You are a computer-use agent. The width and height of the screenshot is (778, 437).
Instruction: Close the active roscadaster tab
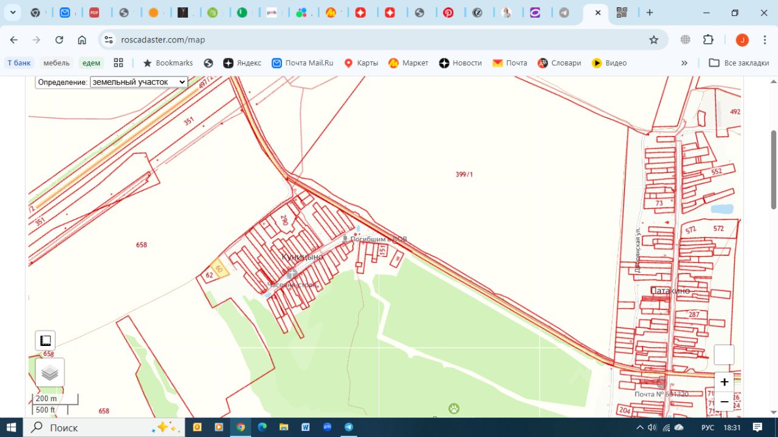click(598, 12)
